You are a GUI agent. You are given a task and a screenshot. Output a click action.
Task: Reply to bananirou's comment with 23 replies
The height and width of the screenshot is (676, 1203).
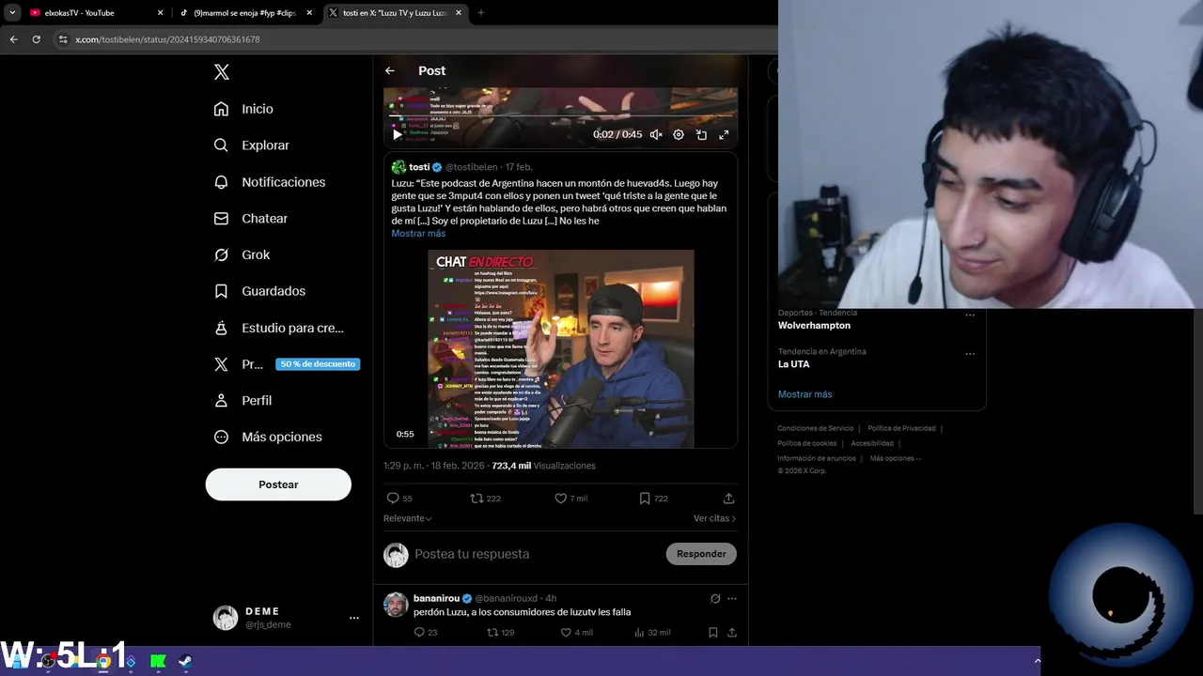point(420,633)
